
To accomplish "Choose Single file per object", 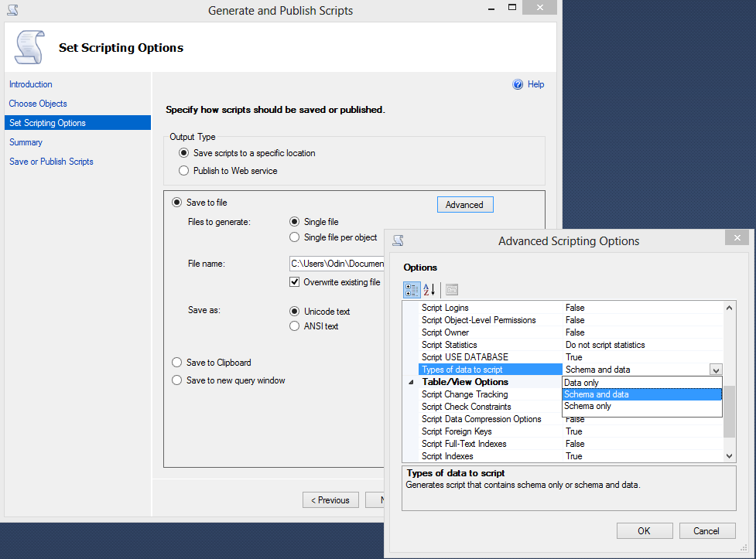I will [294, 237].
